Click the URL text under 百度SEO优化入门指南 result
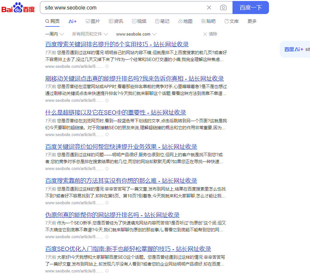 tap(74, 271)
